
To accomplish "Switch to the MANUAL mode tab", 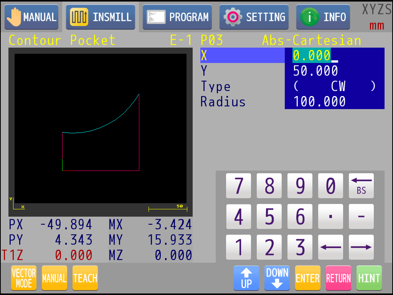I will pos(31,17).
